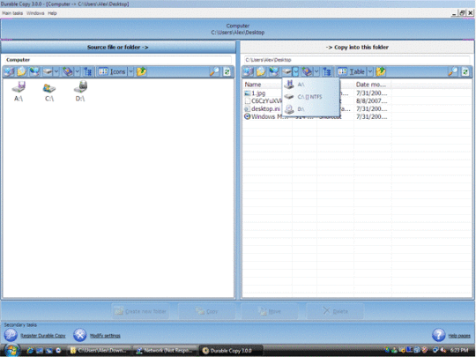
Task: Click Network icon in destination pane toolbar
Action: 273,71
